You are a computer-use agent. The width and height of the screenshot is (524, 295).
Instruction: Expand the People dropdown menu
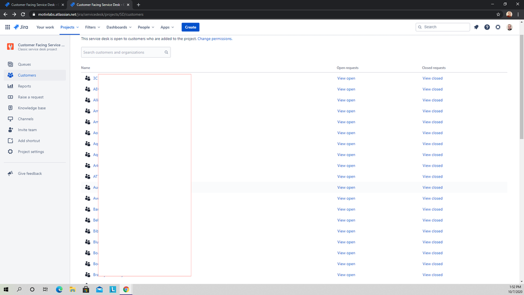click(x=146, y=27)
